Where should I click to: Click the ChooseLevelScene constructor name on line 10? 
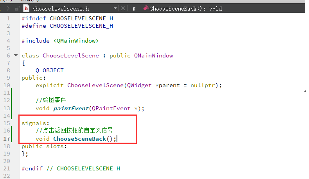(95, 86)
